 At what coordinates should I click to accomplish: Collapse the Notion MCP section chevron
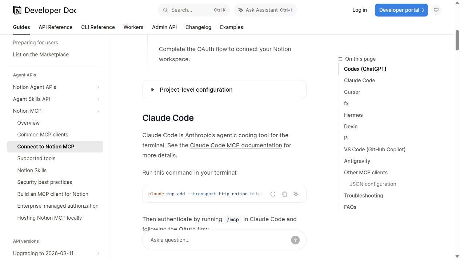[98, 111]
